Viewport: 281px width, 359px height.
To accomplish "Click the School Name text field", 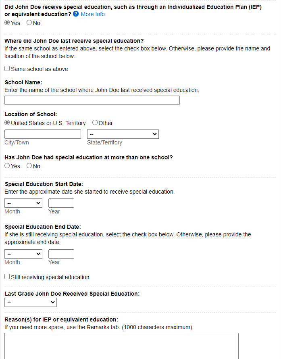I will pos(92,100).
